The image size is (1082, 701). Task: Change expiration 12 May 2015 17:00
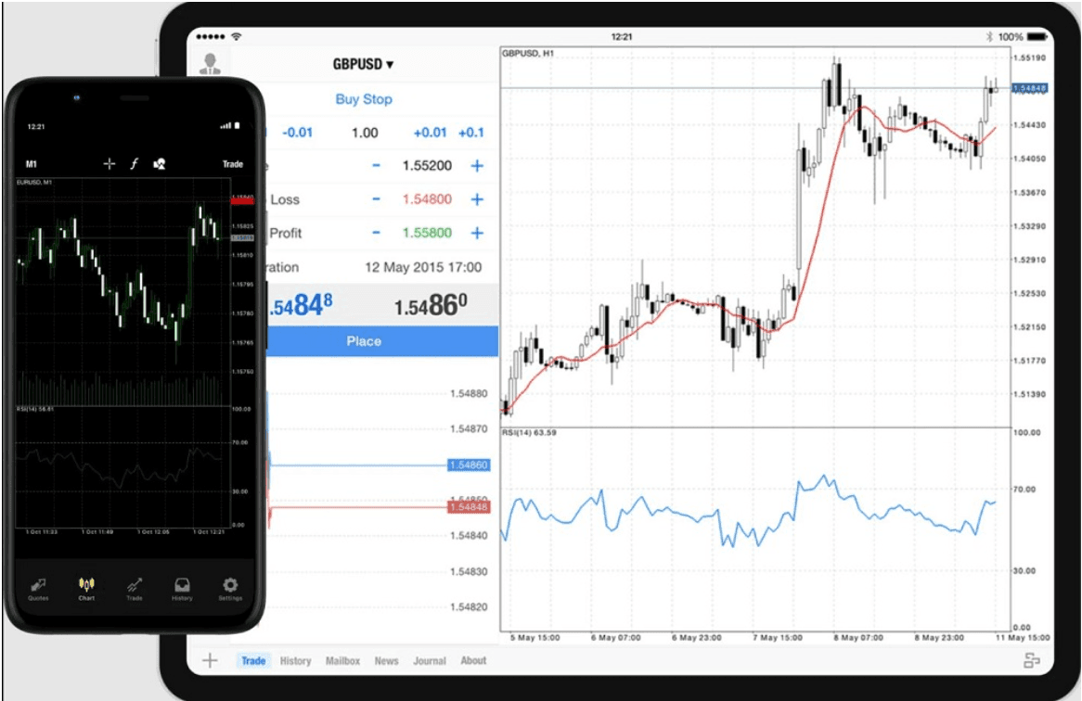coord(423,267)
